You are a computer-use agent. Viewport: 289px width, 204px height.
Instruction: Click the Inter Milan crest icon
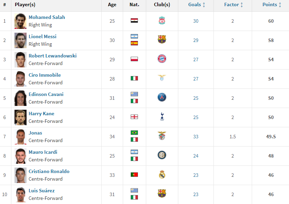pos(162,156)
